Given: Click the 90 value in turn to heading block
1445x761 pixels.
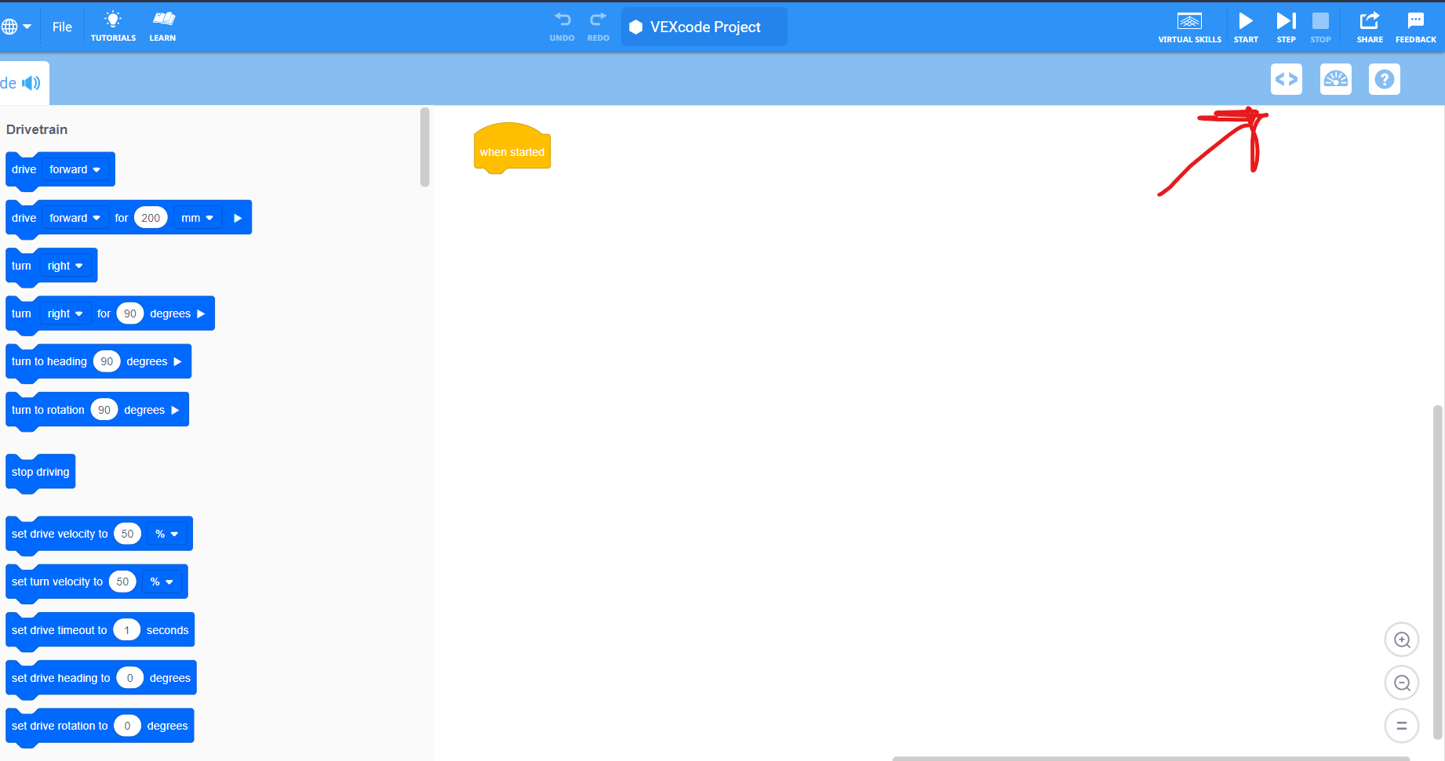Looking at the screenshot, I should pyautogui.click(x=107, y=361).
